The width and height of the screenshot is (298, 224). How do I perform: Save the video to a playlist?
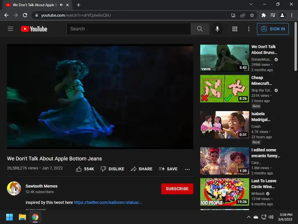coord(168,169)
